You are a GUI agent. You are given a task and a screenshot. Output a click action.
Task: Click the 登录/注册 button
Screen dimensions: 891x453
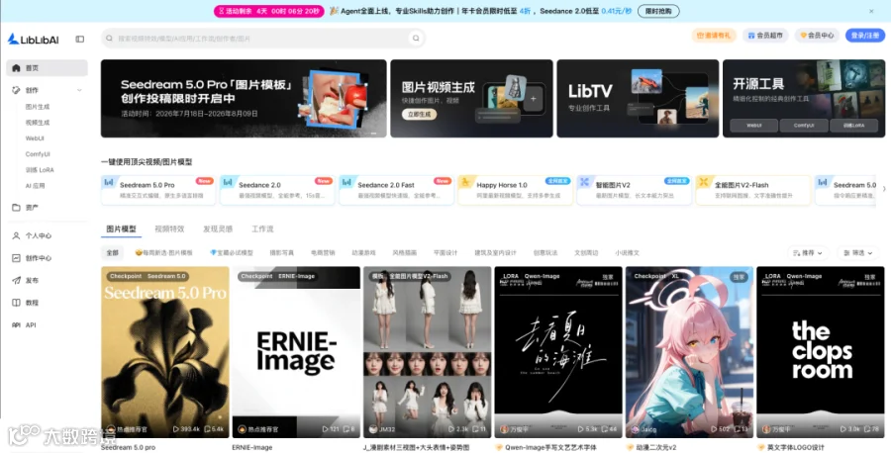(x=865, y=36)
